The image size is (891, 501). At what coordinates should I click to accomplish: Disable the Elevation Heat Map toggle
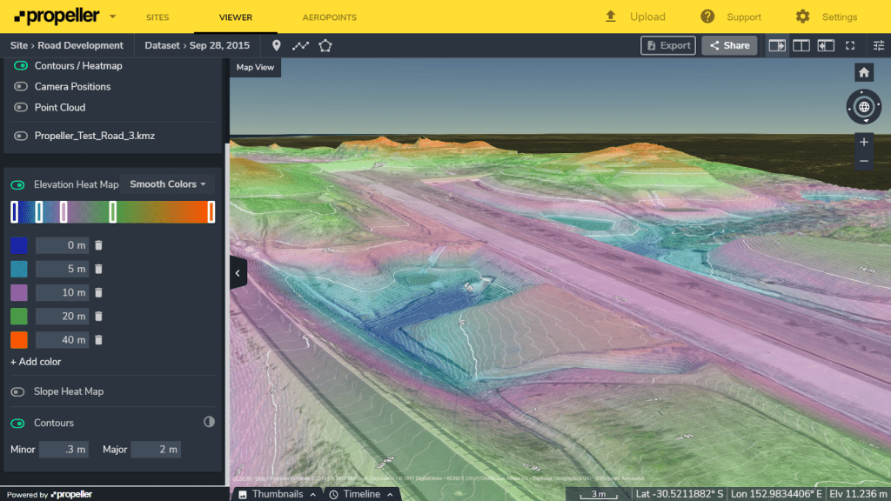pos(19,184)
